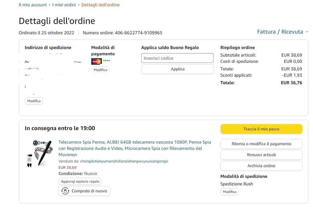Click the Mastercard payment card icon
The image size is (313, 208).
coord(96,61)
